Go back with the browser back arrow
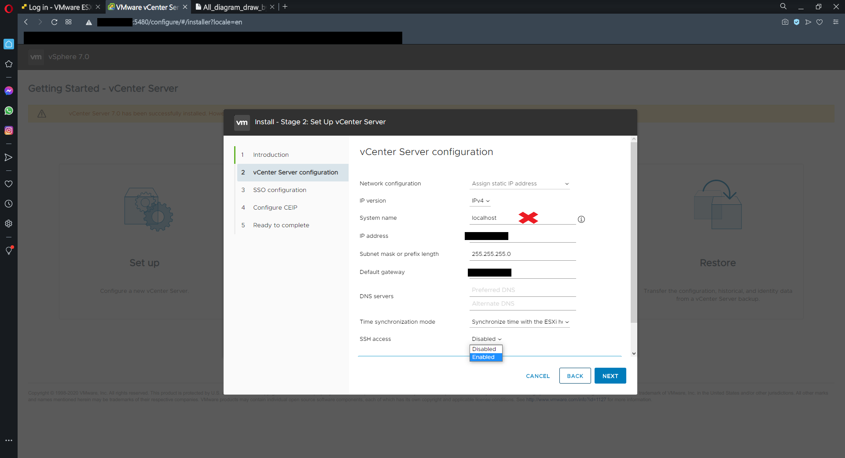The image size is (845, 458). [x=26, y=22]
